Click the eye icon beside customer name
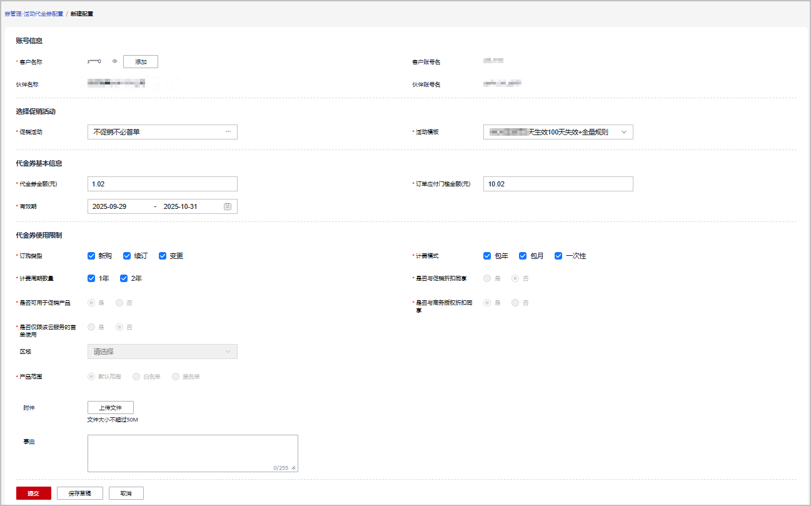This screenshot has height=506, width=811. pos(114,61)
